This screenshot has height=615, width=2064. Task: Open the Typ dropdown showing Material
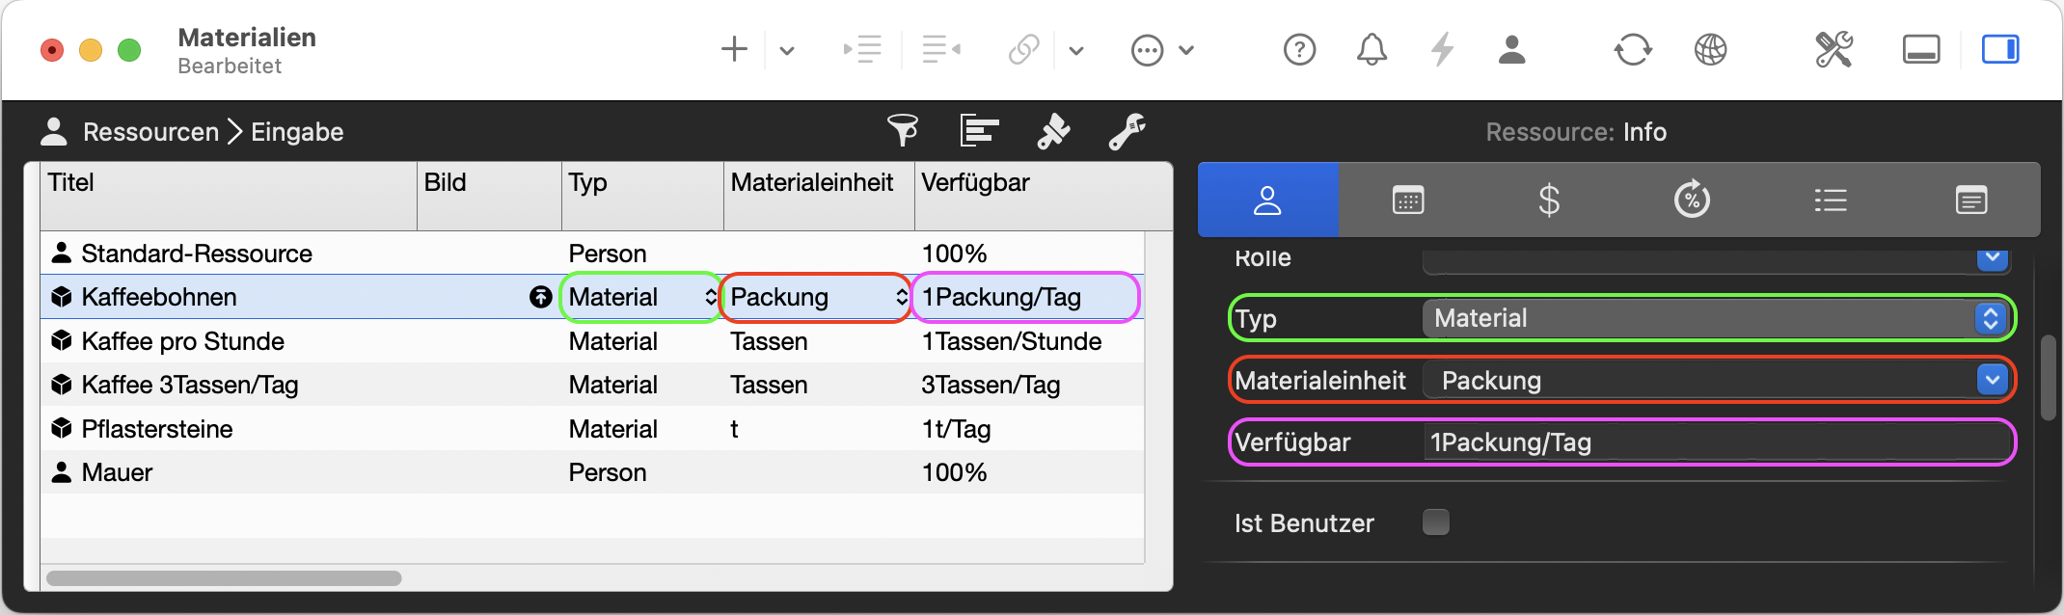click(1989, 318)
